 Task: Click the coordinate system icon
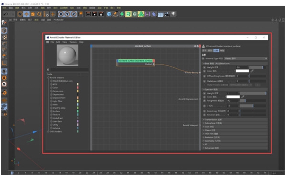(x=80, y=14)
